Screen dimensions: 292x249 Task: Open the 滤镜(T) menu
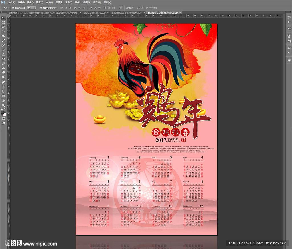pos(68,2)
